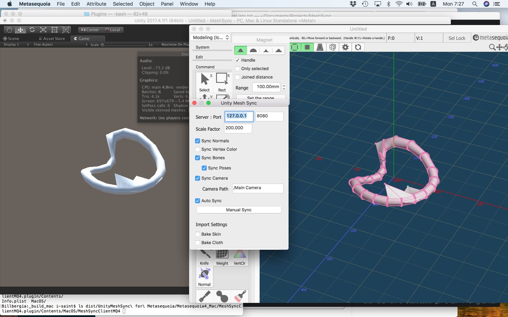The image size is (508, 317).
Task: Choose the Rect selection command
Action: coord(222,82)
